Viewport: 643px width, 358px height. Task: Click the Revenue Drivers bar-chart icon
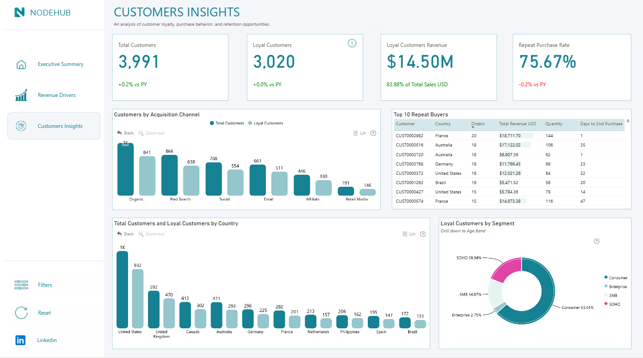pos(21,95)
